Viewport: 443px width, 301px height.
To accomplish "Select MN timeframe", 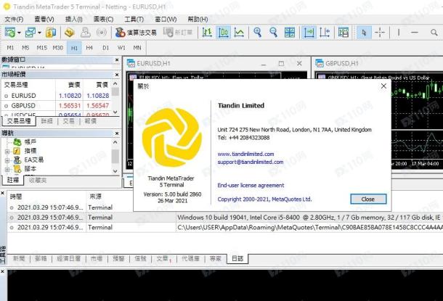I will point(137,48).
